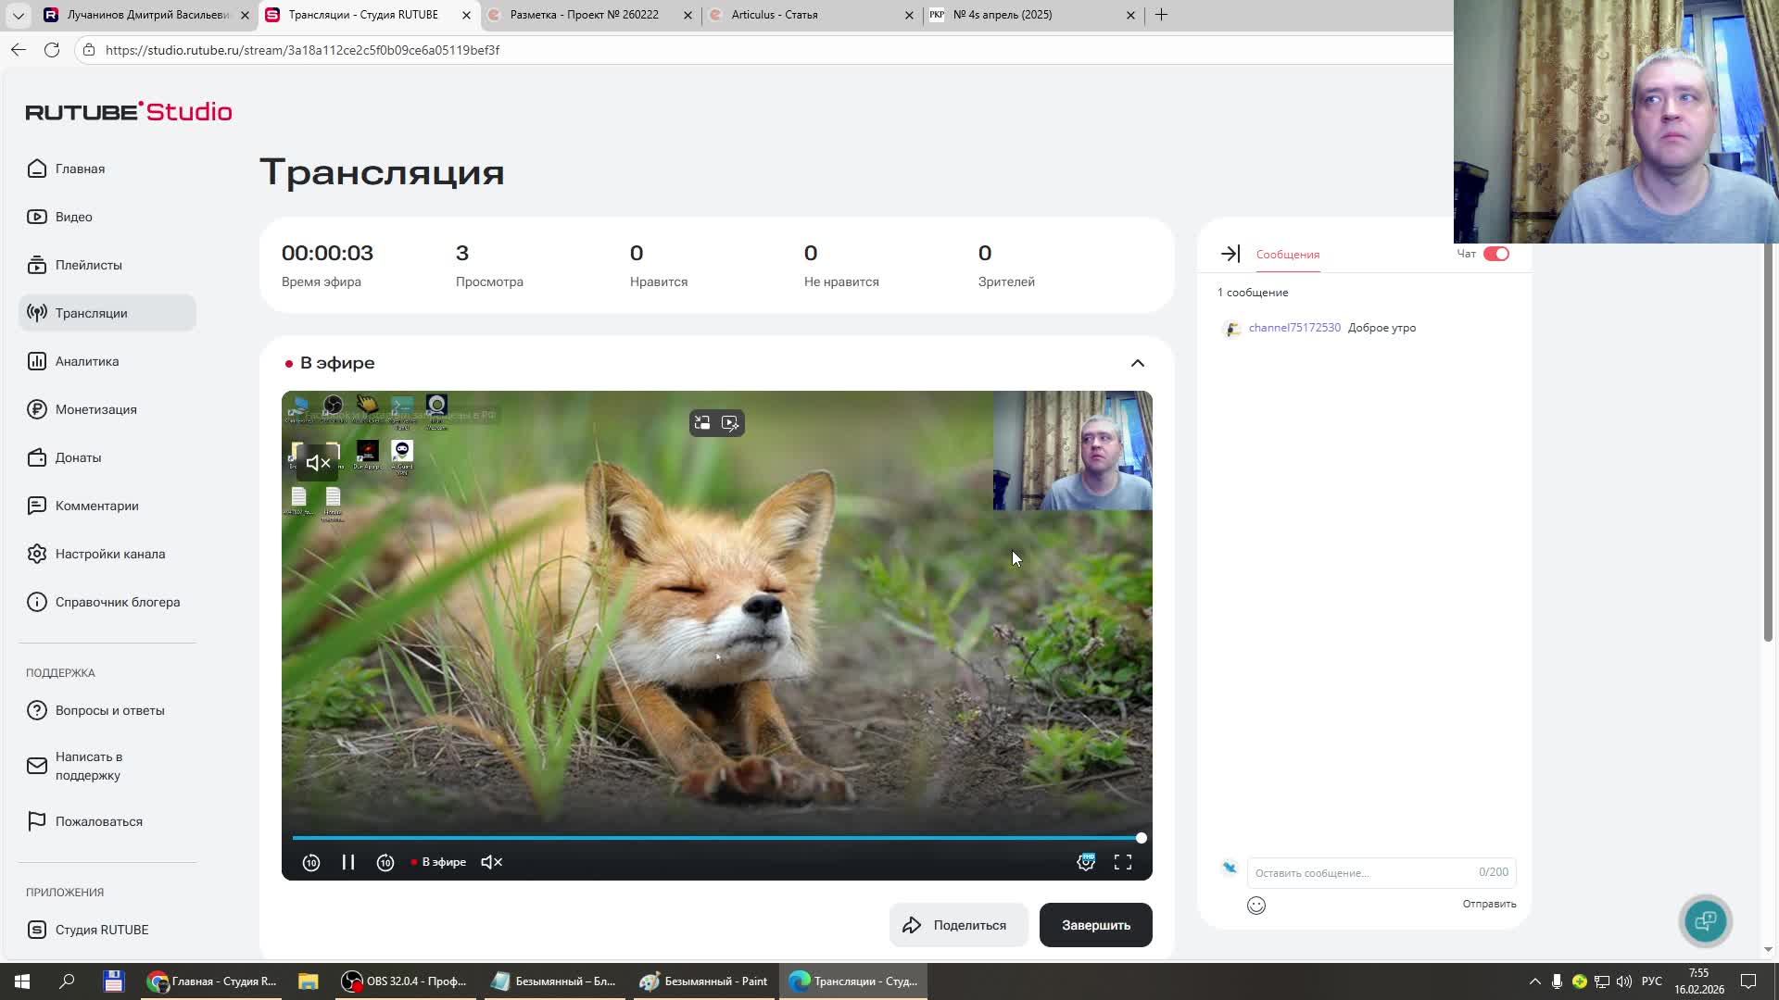Enter fullscreen mode in player
The height and width of the screenshot is (1000, 1779).
coord(1123,862)
